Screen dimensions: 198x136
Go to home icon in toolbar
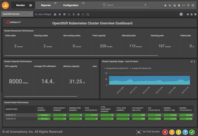188,14
